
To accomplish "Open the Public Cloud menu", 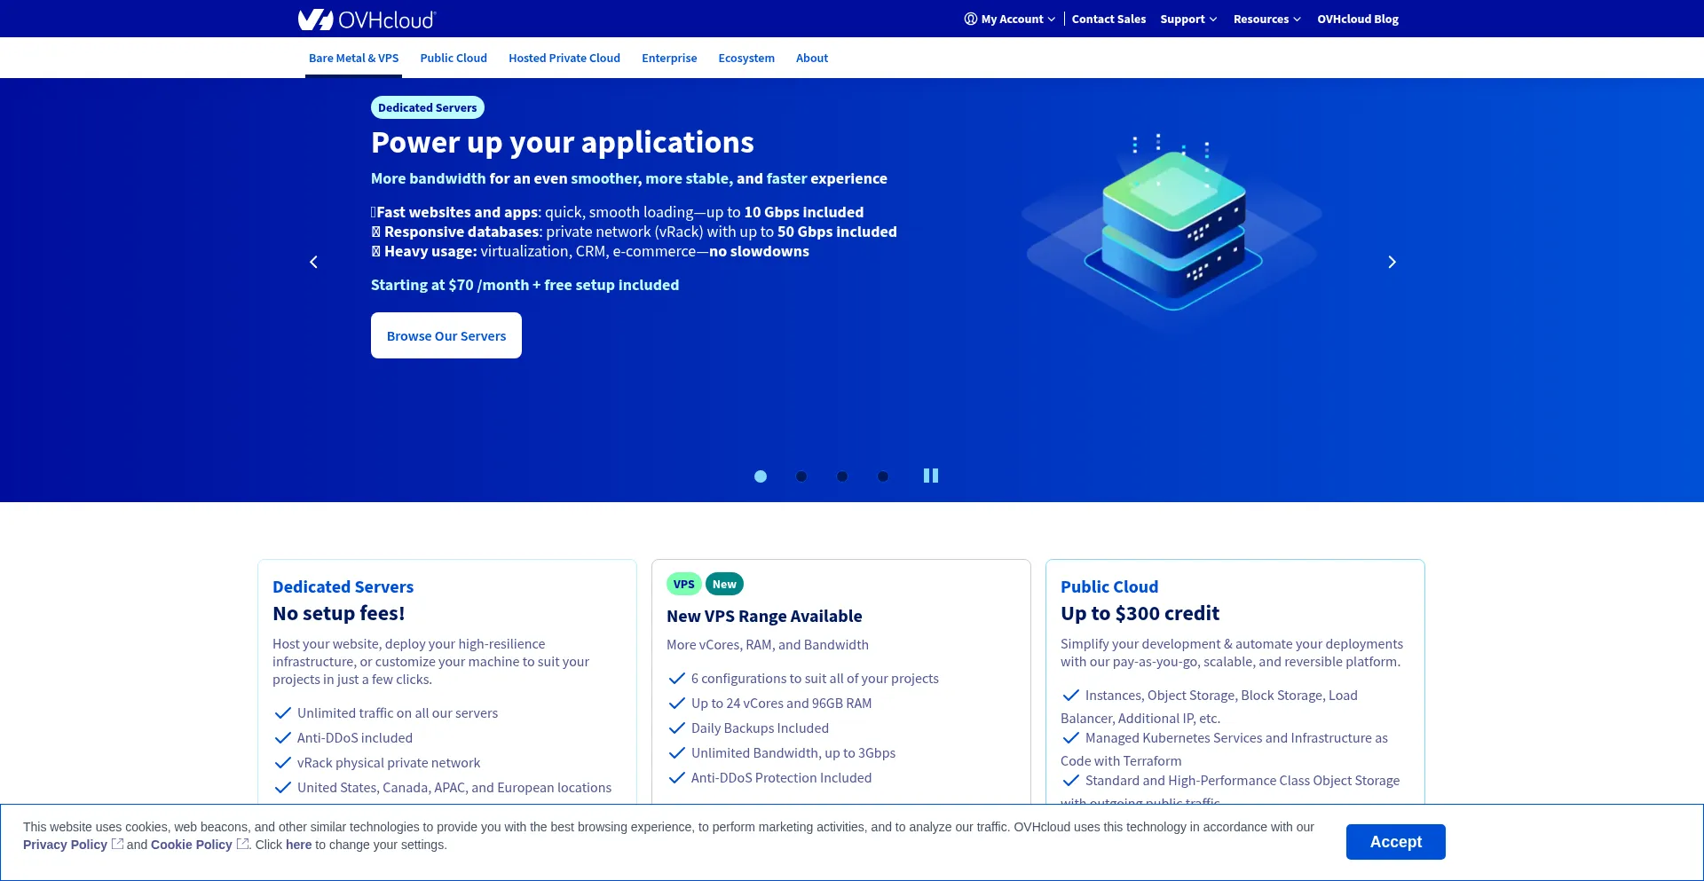I will click(x=454, y=58).
